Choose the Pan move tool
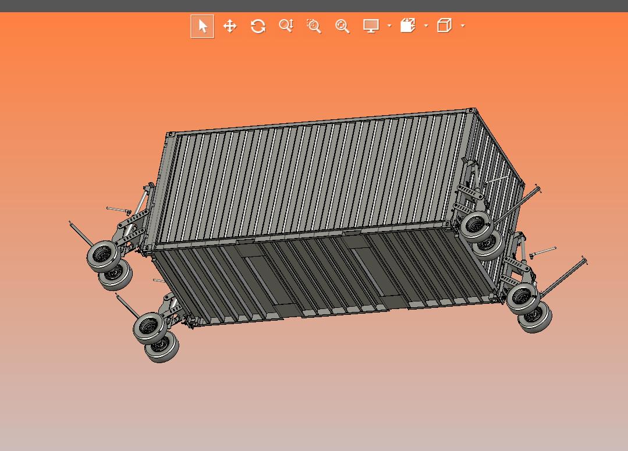This screenshot has height=451, width=628. [x=230, y=26]
